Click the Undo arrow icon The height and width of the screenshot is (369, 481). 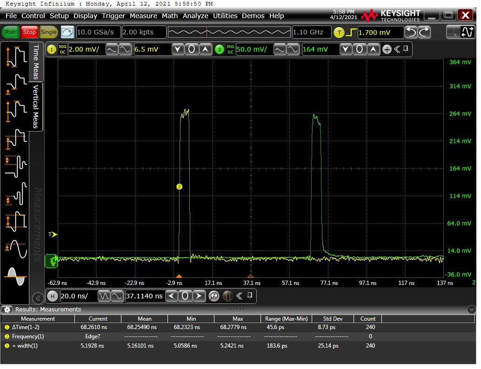pos(411,32)
